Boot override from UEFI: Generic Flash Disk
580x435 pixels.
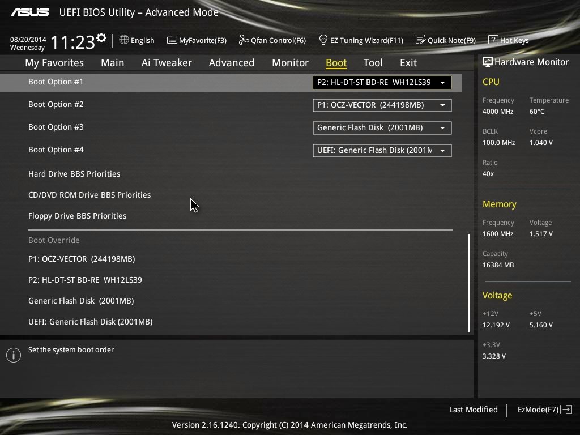click(x=90, y=322)
